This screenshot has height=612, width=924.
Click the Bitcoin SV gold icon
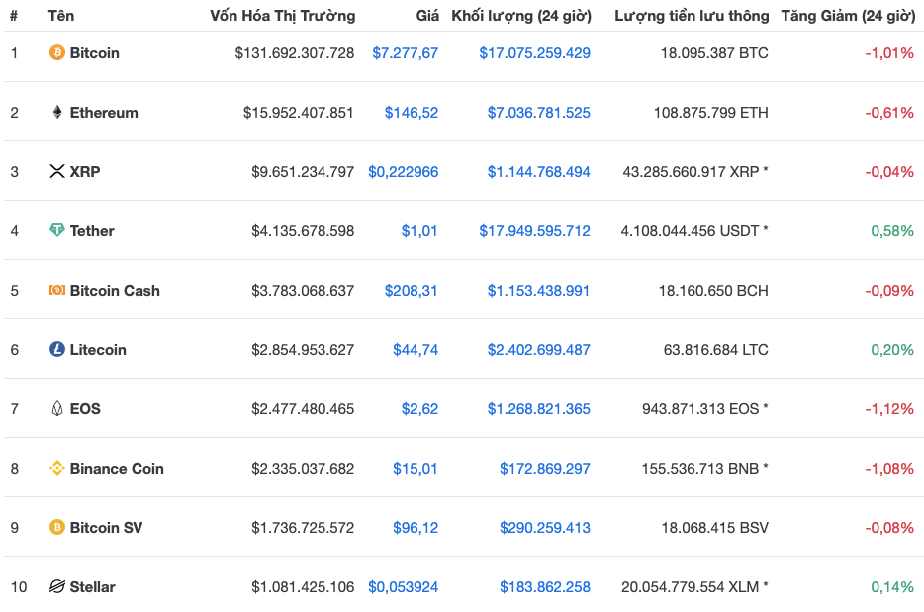pyautogui.click(x=57, y=527)
